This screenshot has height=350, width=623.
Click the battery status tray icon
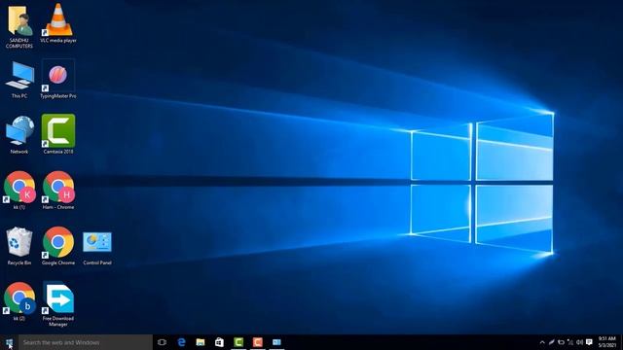pos(561,342)
